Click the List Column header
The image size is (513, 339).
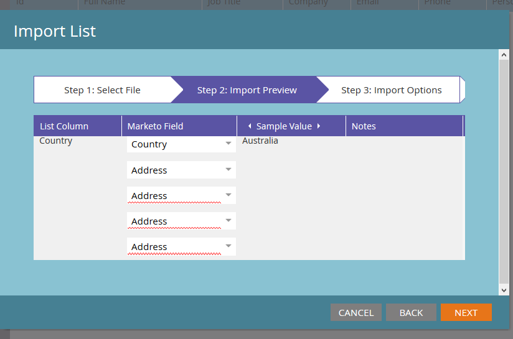(64, 126)
